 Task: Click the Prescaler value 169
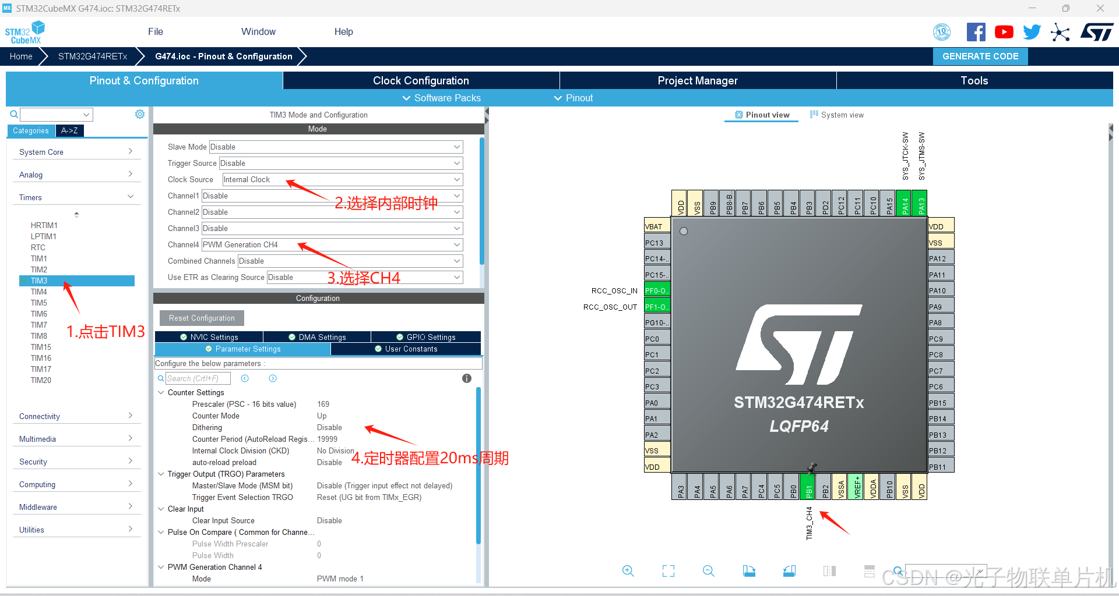tap(323, 404)
